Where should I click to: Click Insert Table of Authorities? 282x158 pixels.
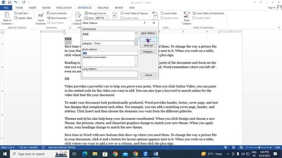point(208,13)
